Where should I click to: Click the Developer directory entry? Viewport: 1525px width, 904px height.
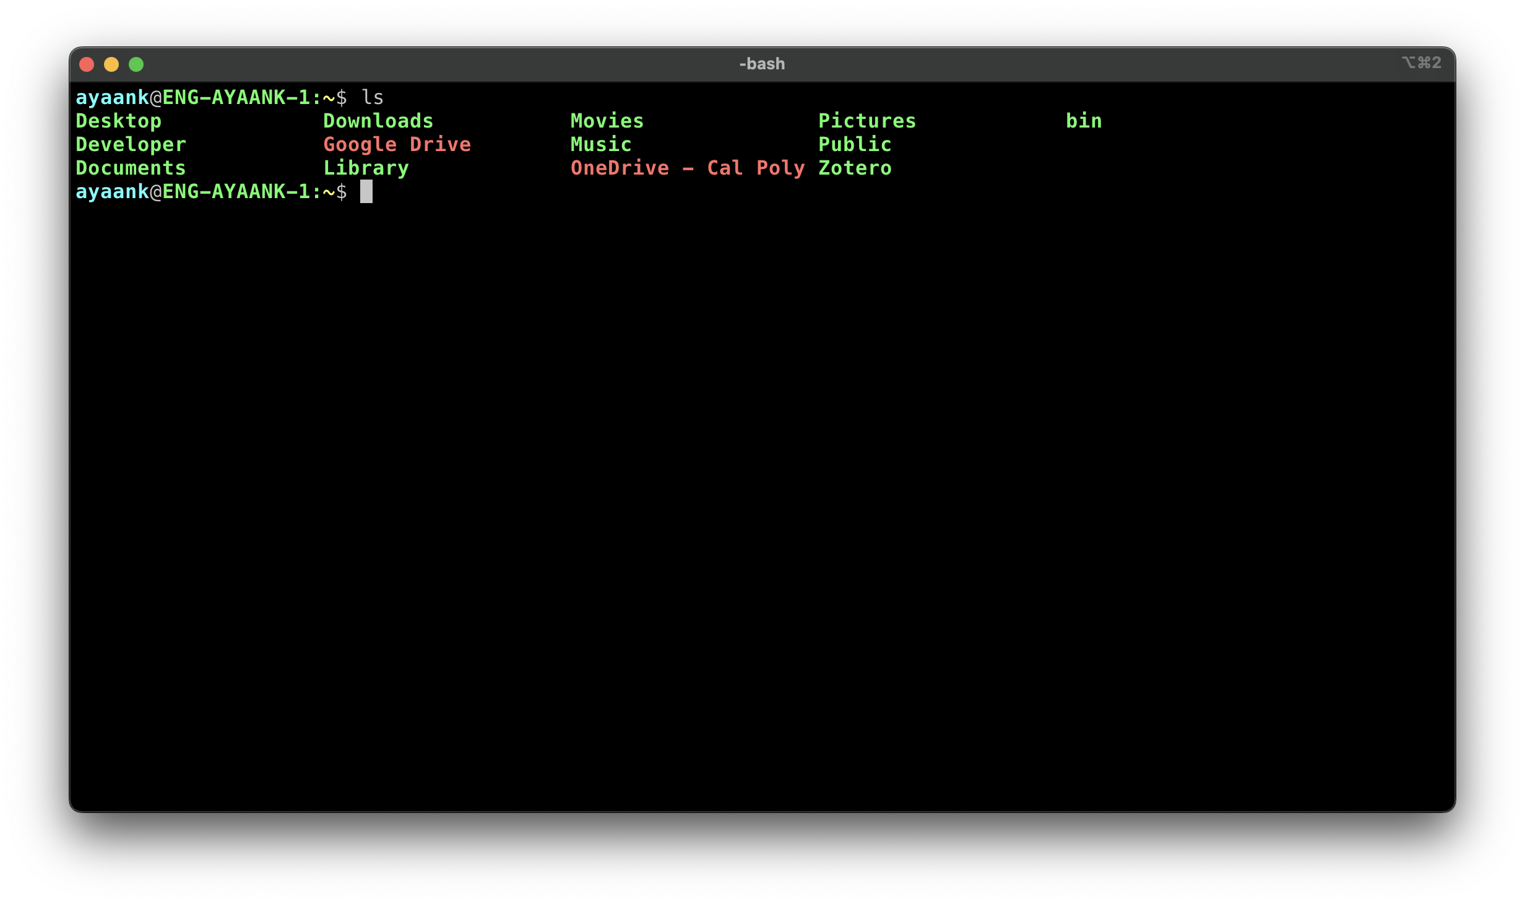click(131, 144)
